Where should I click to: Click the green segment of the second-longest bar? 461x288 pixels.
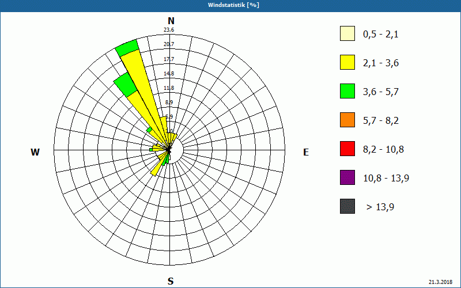pos(125,84)
